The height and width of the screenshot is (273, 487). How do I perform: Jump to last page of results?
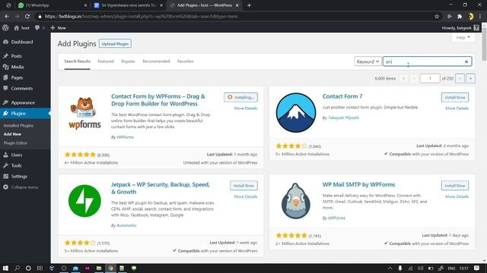(x=470, y=79)
